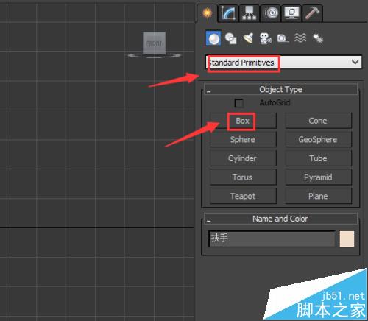Screen dimensions: 368x321
Task: Click the Cylinder primitive button
Action: [x=243, y=158]
